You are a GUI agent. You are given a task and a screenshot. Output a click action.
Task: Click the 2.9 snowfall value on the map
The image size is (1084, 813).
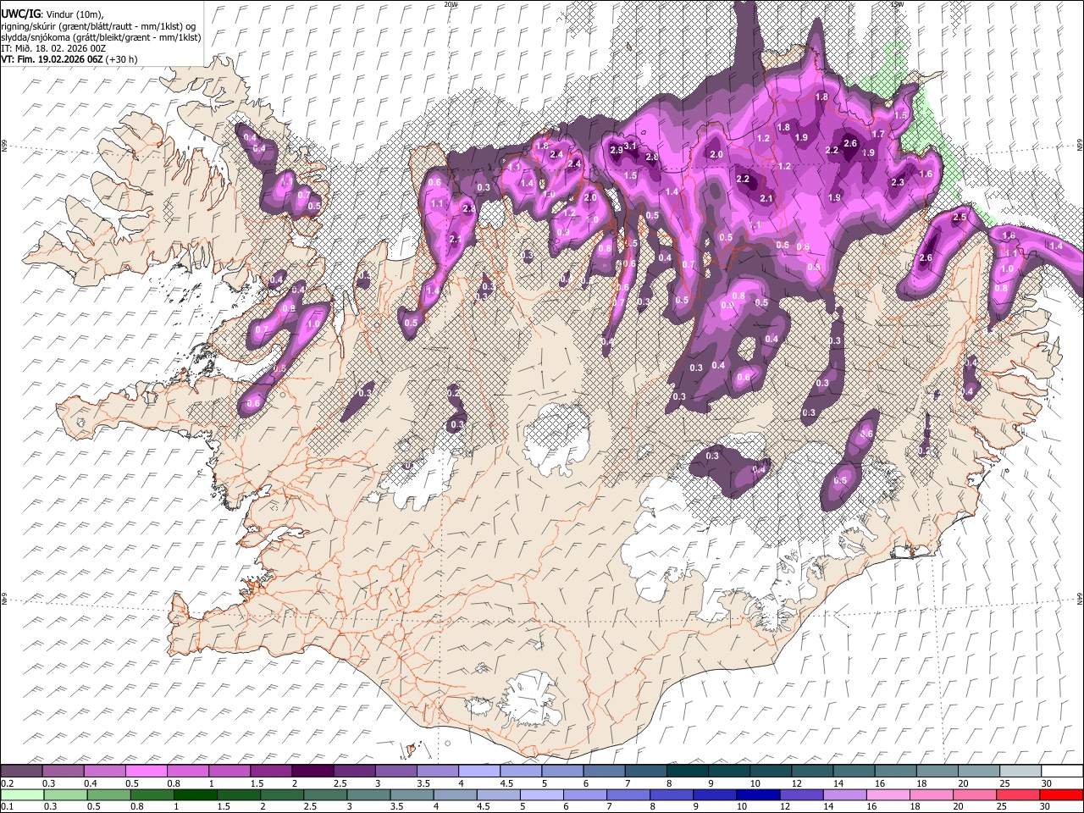[617, 150]
